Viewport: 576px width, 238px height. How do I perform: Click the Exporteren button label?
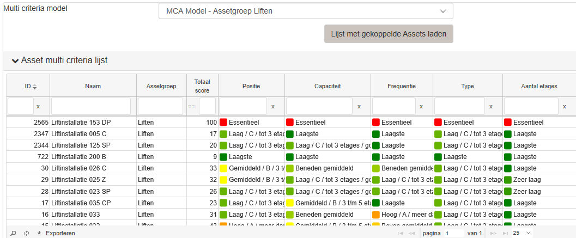[60, 233]
